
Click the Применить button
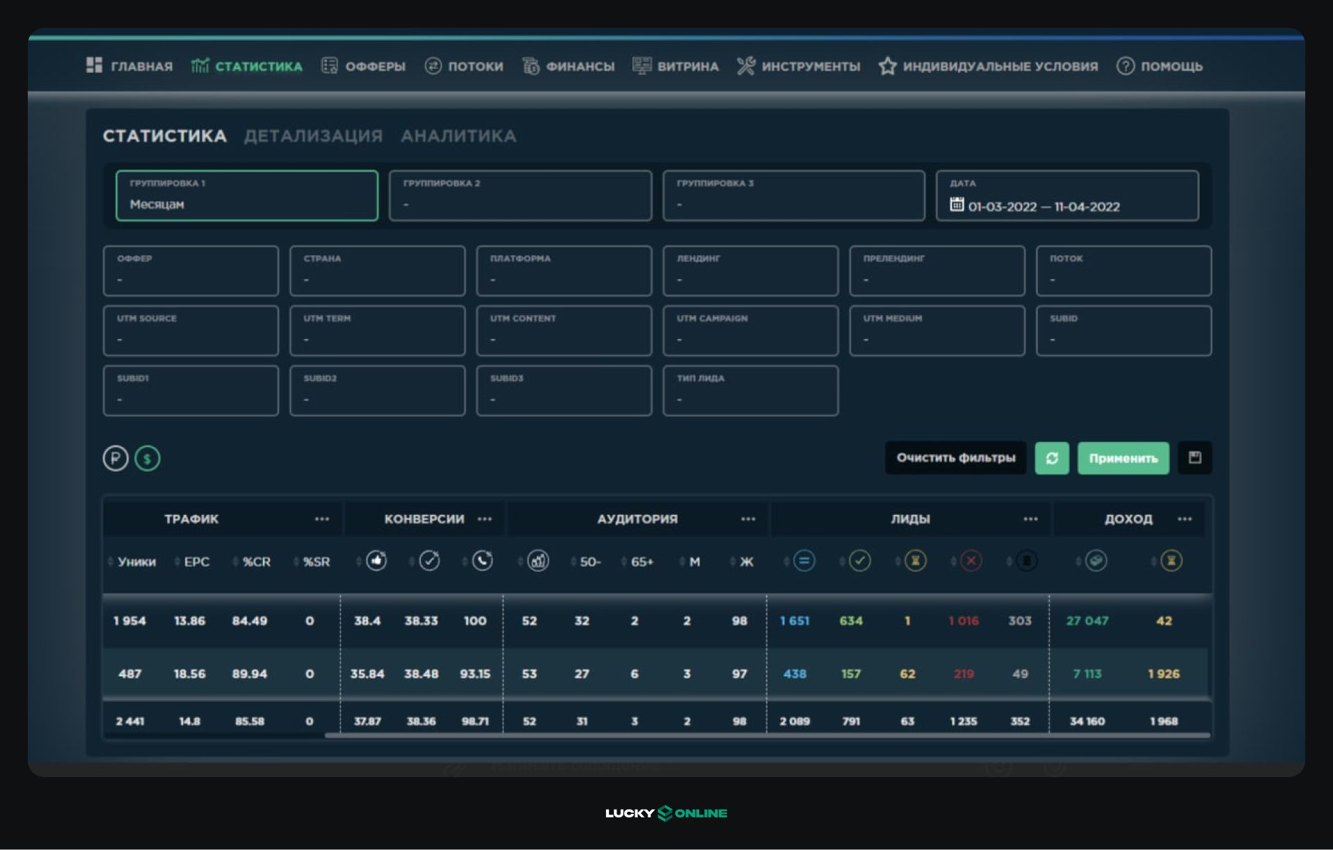click(x=1123, y=458)
